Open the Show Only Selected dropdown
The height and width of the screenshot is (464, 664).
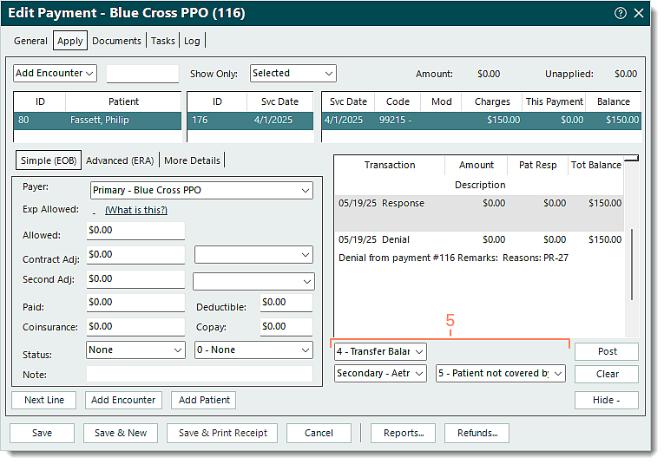(x=293, y=73)
